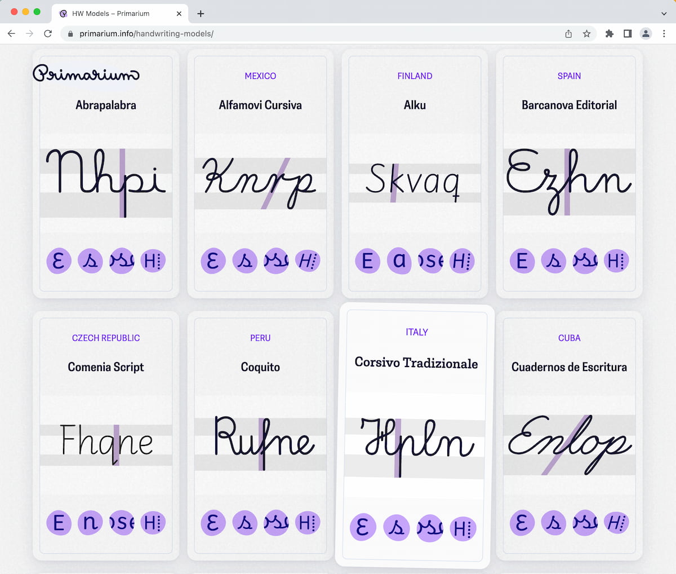This screenshot has height=574, width=676.
Task: Reload the Primarium page
Action: (x=48, y=34)
